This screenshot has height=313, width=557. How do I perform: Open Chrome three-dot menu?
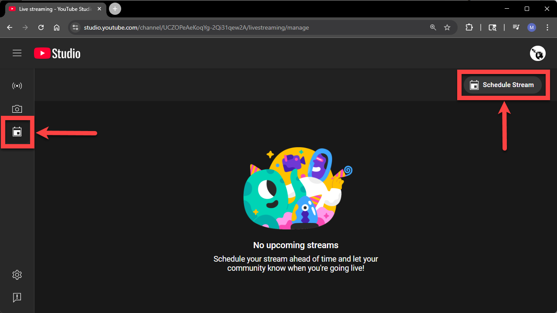coord(547,27)
